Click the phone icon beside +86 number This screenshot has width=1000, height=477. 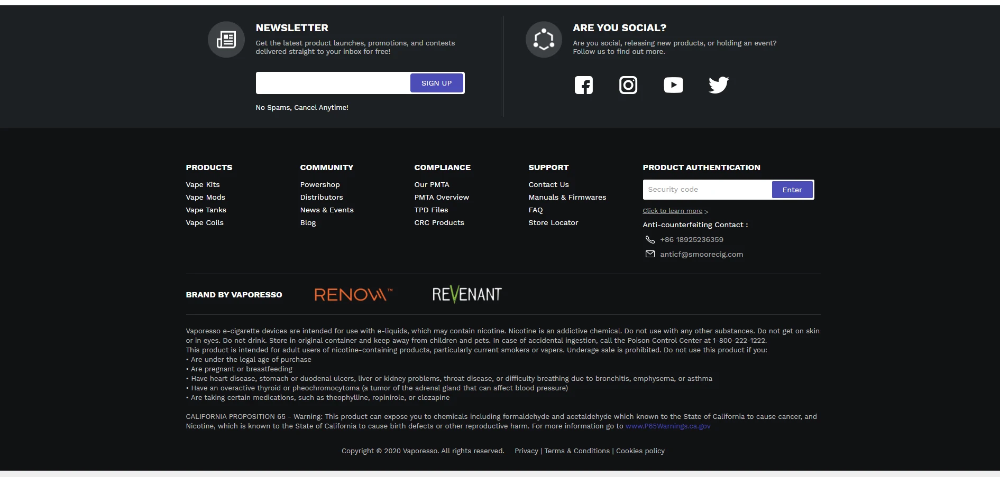tap(650, 240)
